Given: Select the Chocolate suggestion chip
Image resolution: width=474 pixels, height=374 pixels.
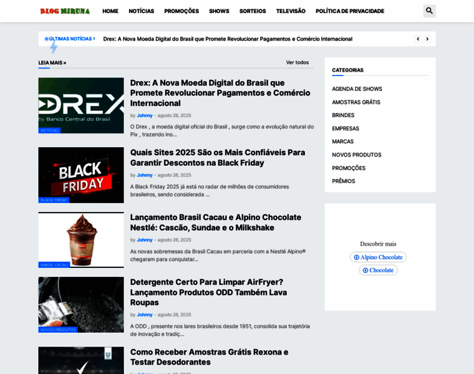Looking at the screenshot, I should (378, 270).
